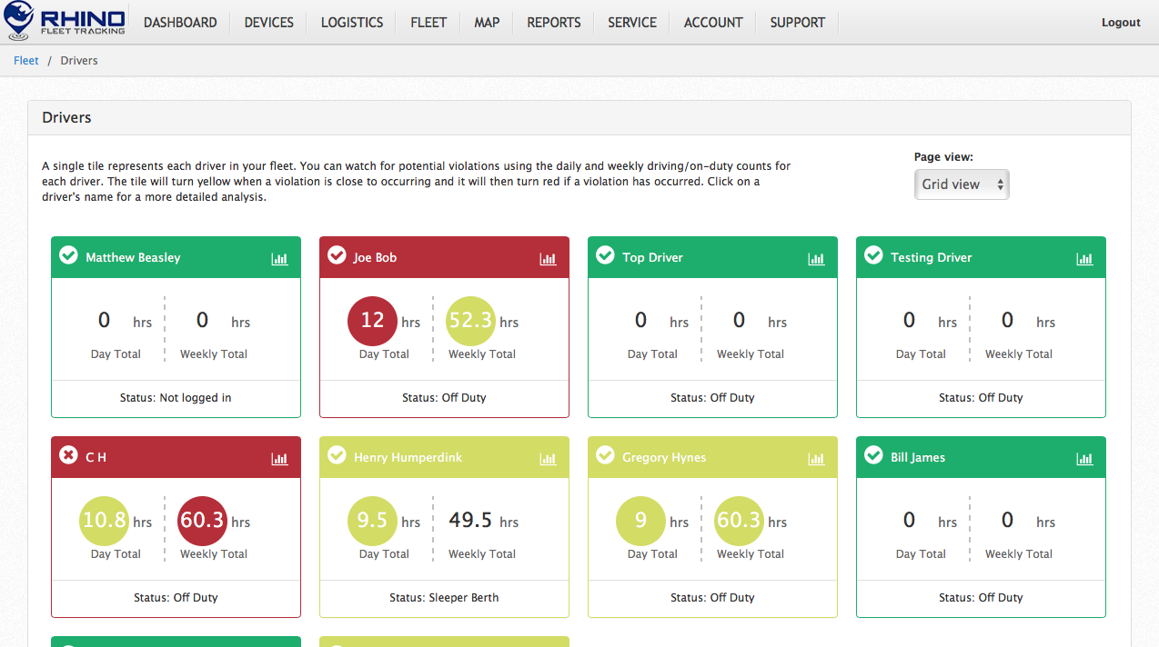Click the Fleet breadcrumb link
This screenshot has height=647, width=1159.
[26, 61]
